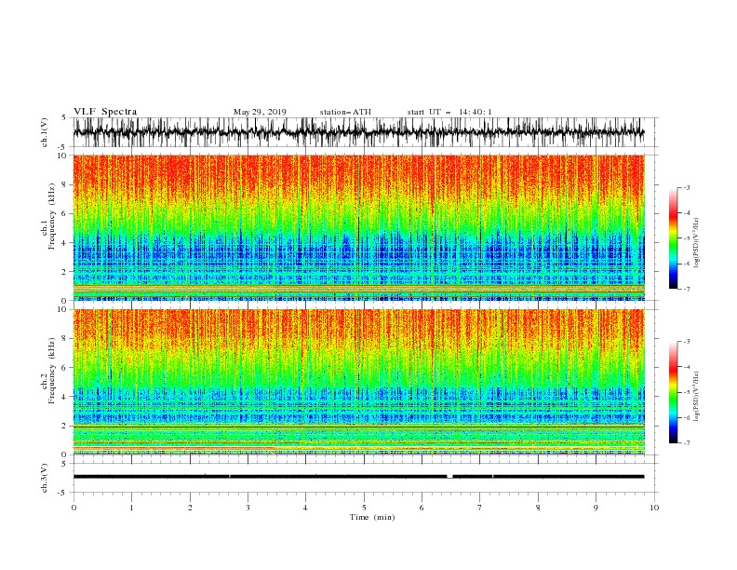Click the orange 1 kHz band in ch.1 spectrogram
Image resolution: width=737 pixels, height=570 pixels.
pos(358,289)
